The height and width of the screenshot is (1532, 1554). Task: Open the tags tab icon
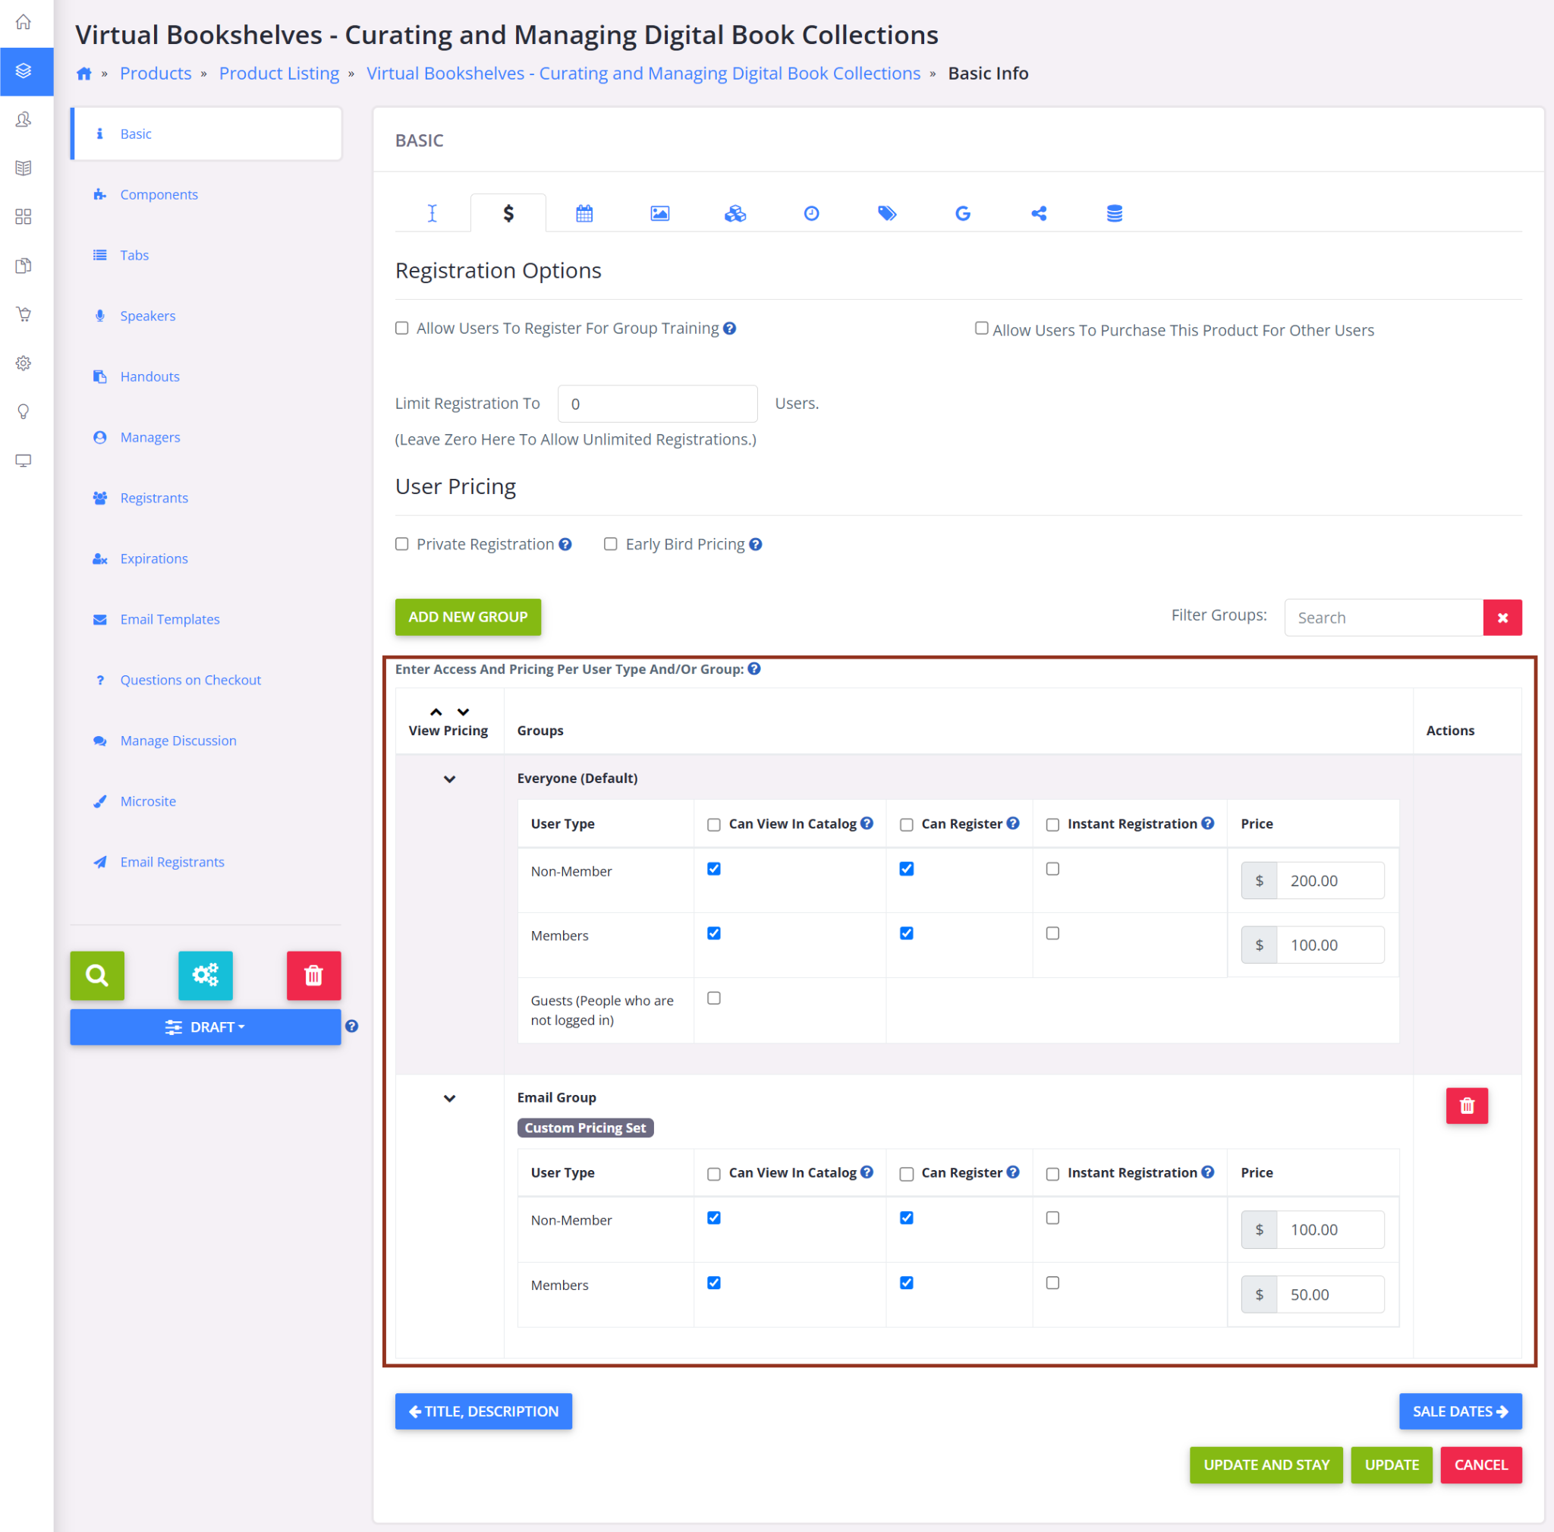886,213
